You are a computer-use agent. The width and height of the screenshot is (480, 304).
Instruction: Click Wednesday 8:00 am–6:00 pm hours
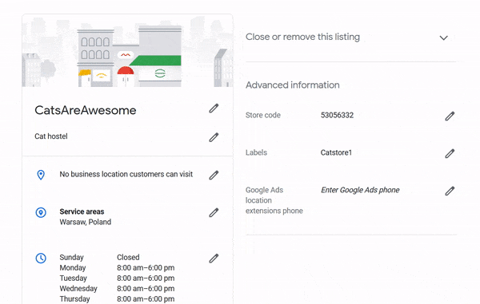[117, 288]
